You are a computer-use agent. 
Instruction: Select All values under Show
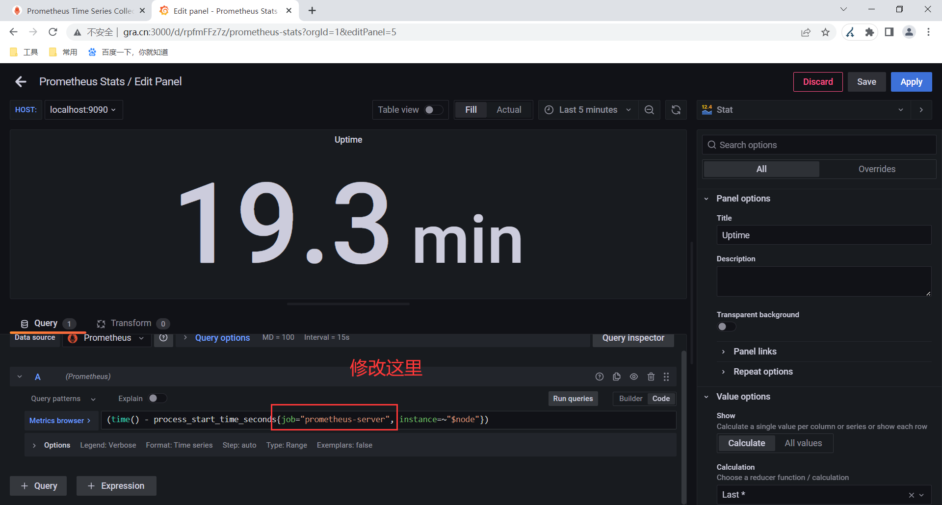(803, 443)
